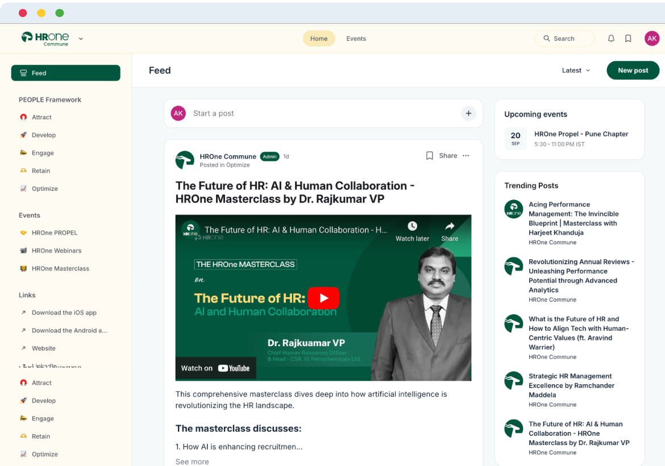665x466 pixels.
Task: Expand the post with See more
Action: [192, 461]
